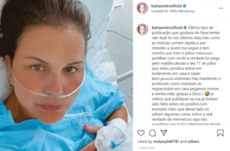Image resolution: width=230 pixels, height=151 pixels.
Task: Click the Liked by label text
Action: click(145, 141)
